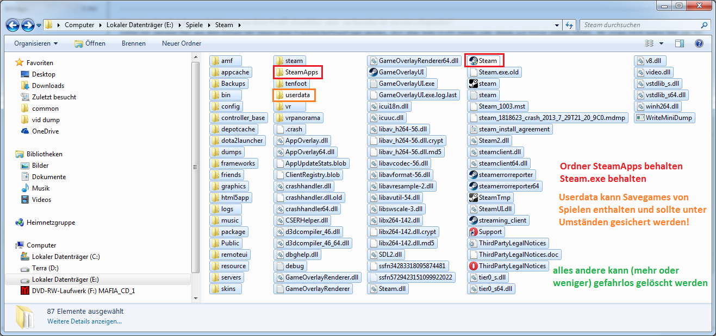The image size is (716, 336).
Task: Open Desktop in Favoriten sidebar
Action: coord(43,74)
